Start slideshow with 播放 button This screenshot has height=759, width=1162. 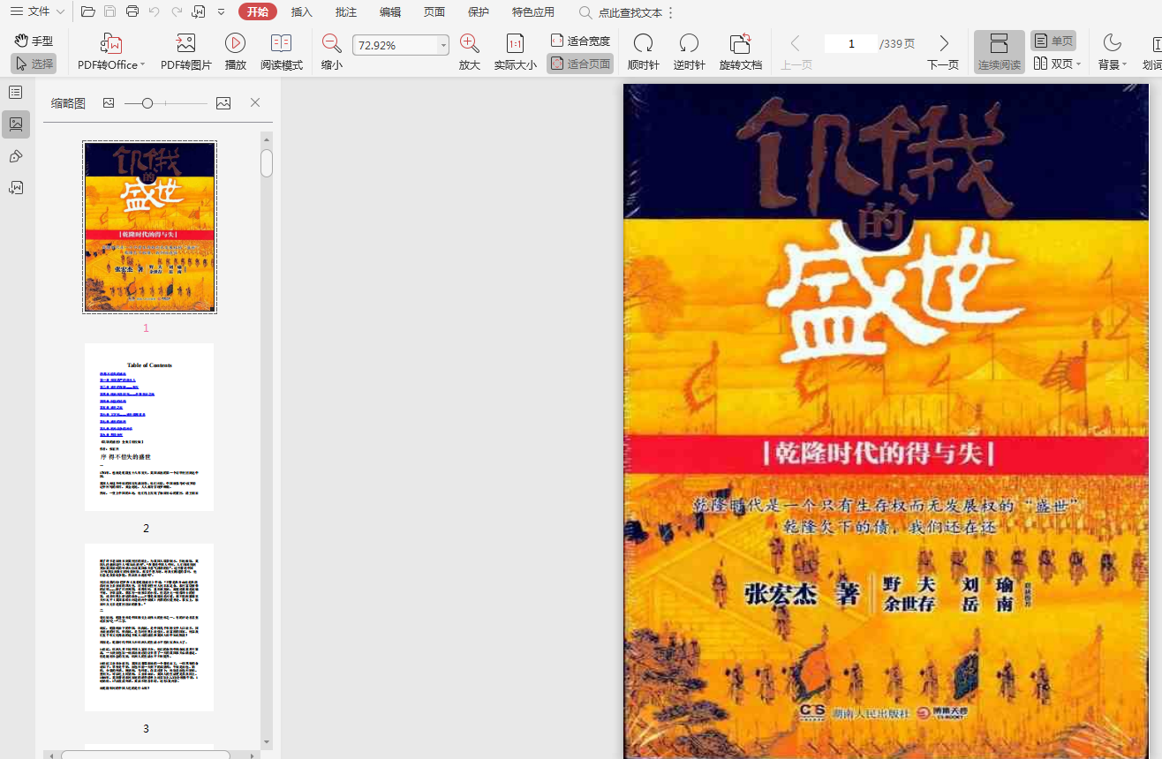pyautogui.click(x=236, y=52)
